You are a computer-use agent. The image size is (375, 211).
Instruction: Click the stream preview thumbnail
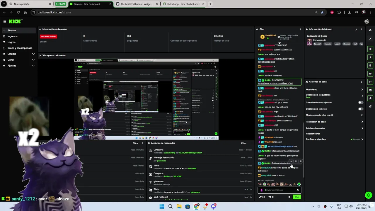146,99
